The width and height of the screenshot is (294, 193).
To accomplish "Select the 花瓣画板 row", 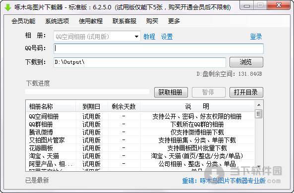I will pos(140,148).
